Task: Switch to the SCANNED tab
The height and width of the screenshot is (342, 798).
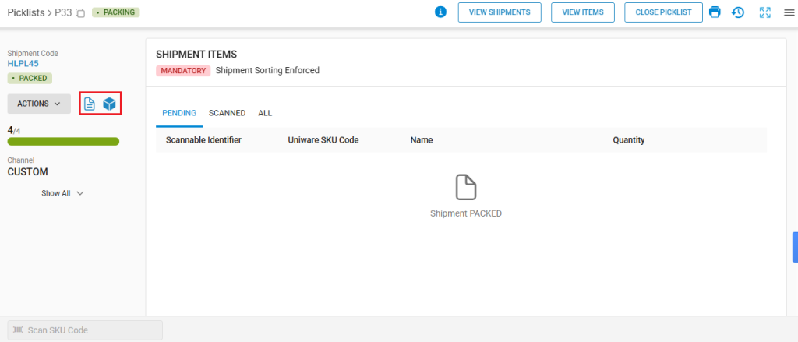Action: tap(227, 113)
